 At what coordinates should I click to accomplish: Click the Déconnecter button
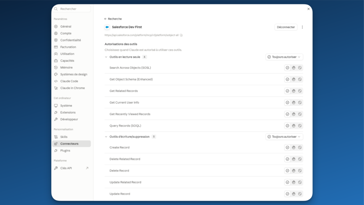pyautogui.click(x=286, y=27)
